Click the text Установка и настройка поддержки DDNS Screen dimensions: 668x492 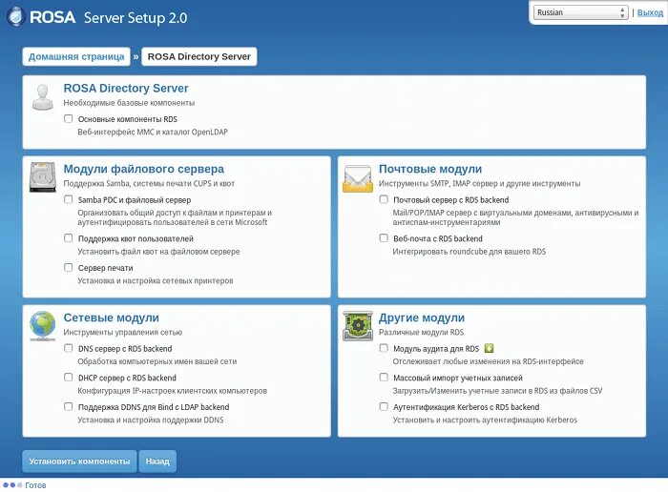click(x=151, y=420)
